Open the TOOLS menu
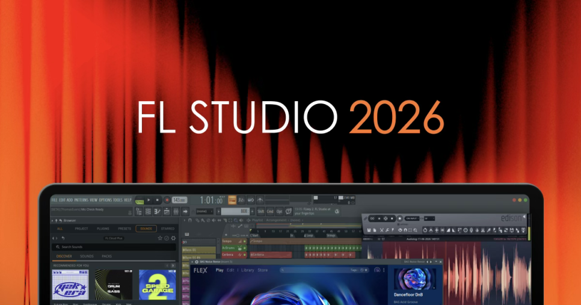This screenshot has width=581, height=305. coord(118,200)
